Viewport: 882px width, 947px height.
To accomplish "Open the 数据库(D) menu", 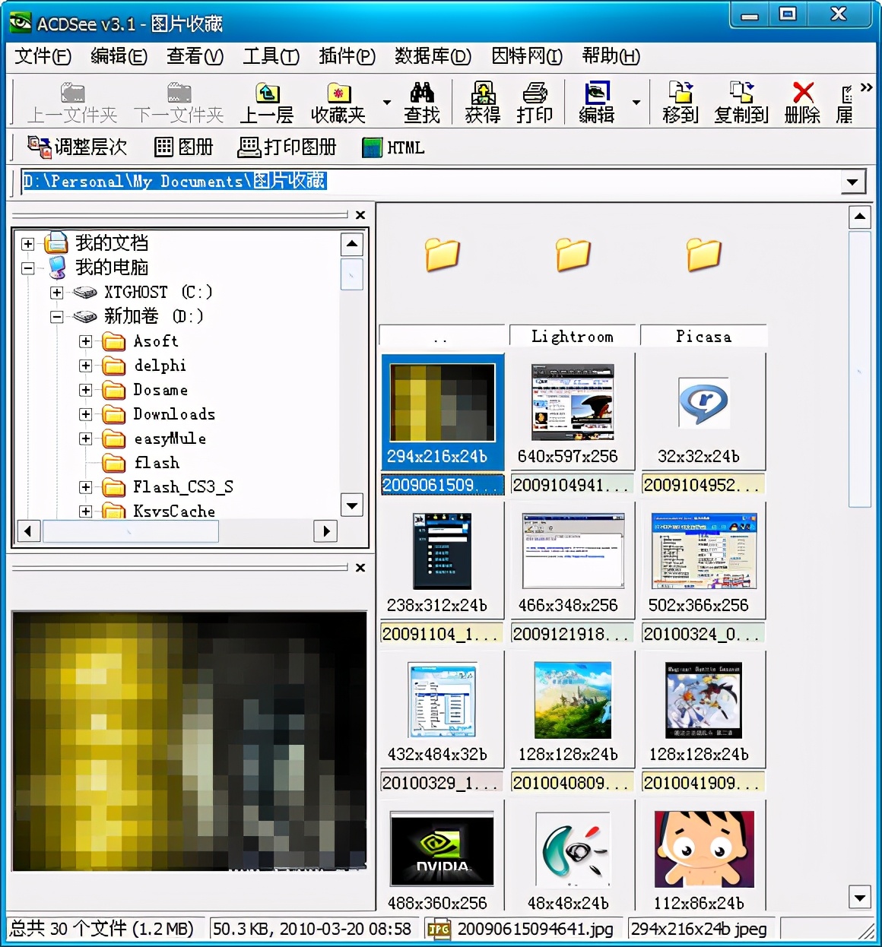I will pyautogui.click(x=433, y=56).
